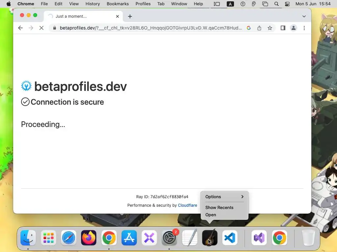The width and height of the screenshot is (337, 252).
Task: Click the padlock site info icon
Action: point(55,28)
